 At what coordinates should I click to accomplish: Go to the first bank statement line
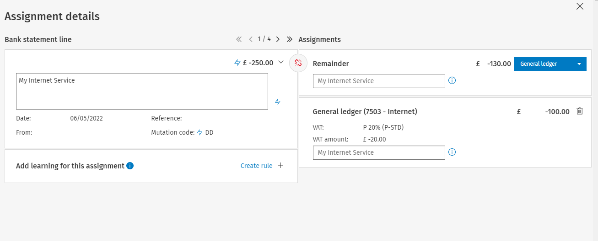[238, 39]
